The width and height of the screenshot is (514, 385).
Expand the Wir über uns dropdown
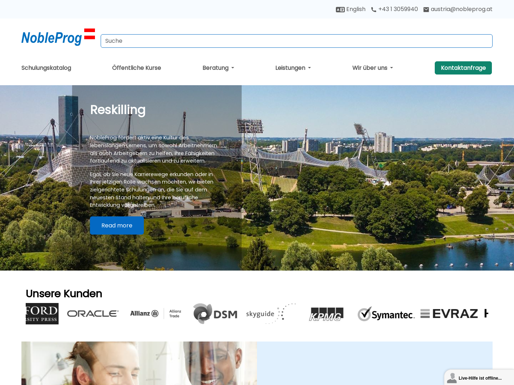click(x=373, y=68)
